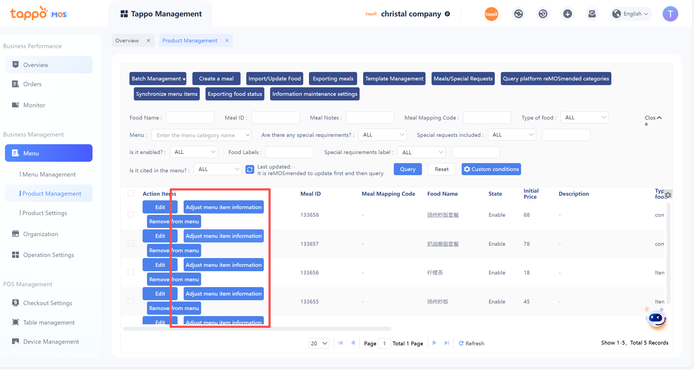
Task: Click the user avatar T icon
Action: click(670, 14)
